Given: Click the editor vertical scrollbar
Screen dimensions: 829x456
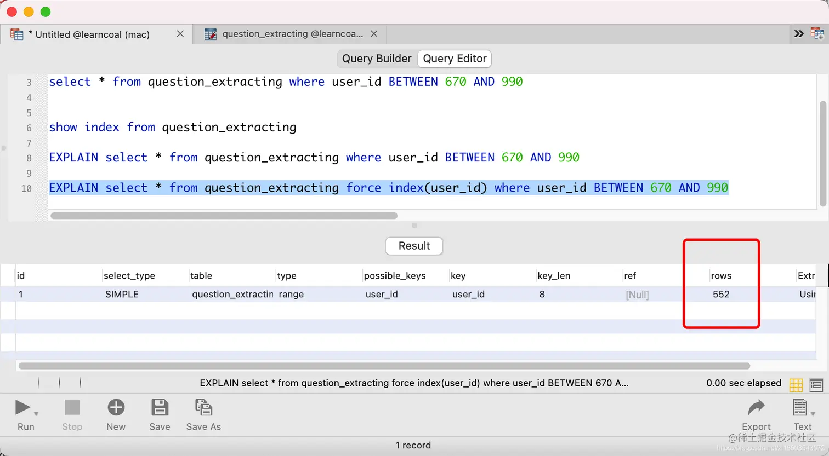Looking at the screenshot, I should point(823,153).
